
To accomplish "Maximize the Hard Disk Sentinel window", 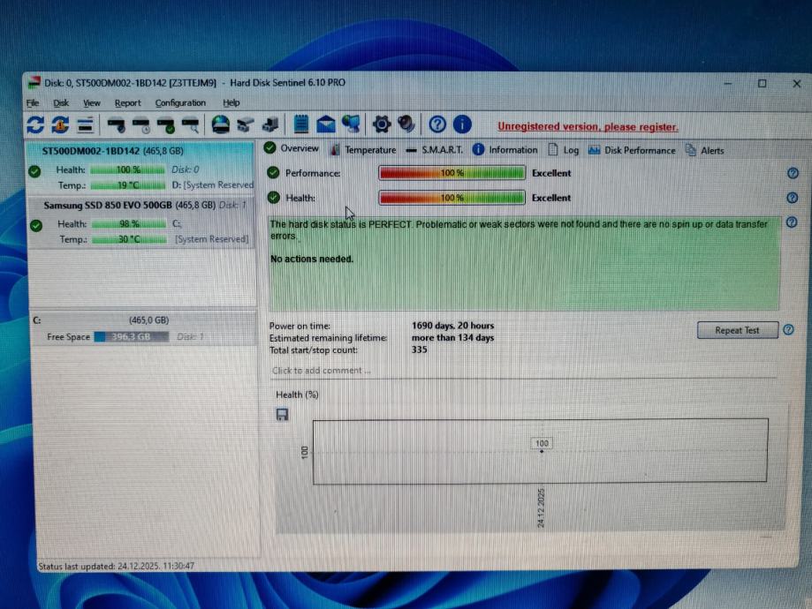I will [763, 83].
